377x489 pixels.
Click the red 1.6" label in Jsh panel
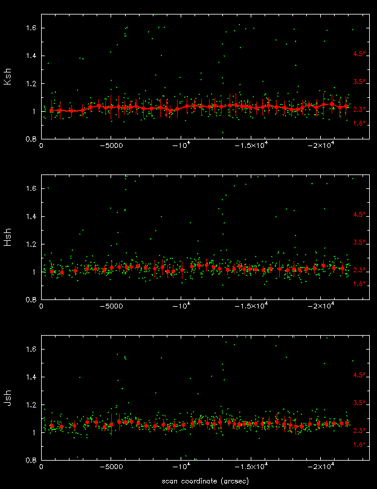point(360,444)
